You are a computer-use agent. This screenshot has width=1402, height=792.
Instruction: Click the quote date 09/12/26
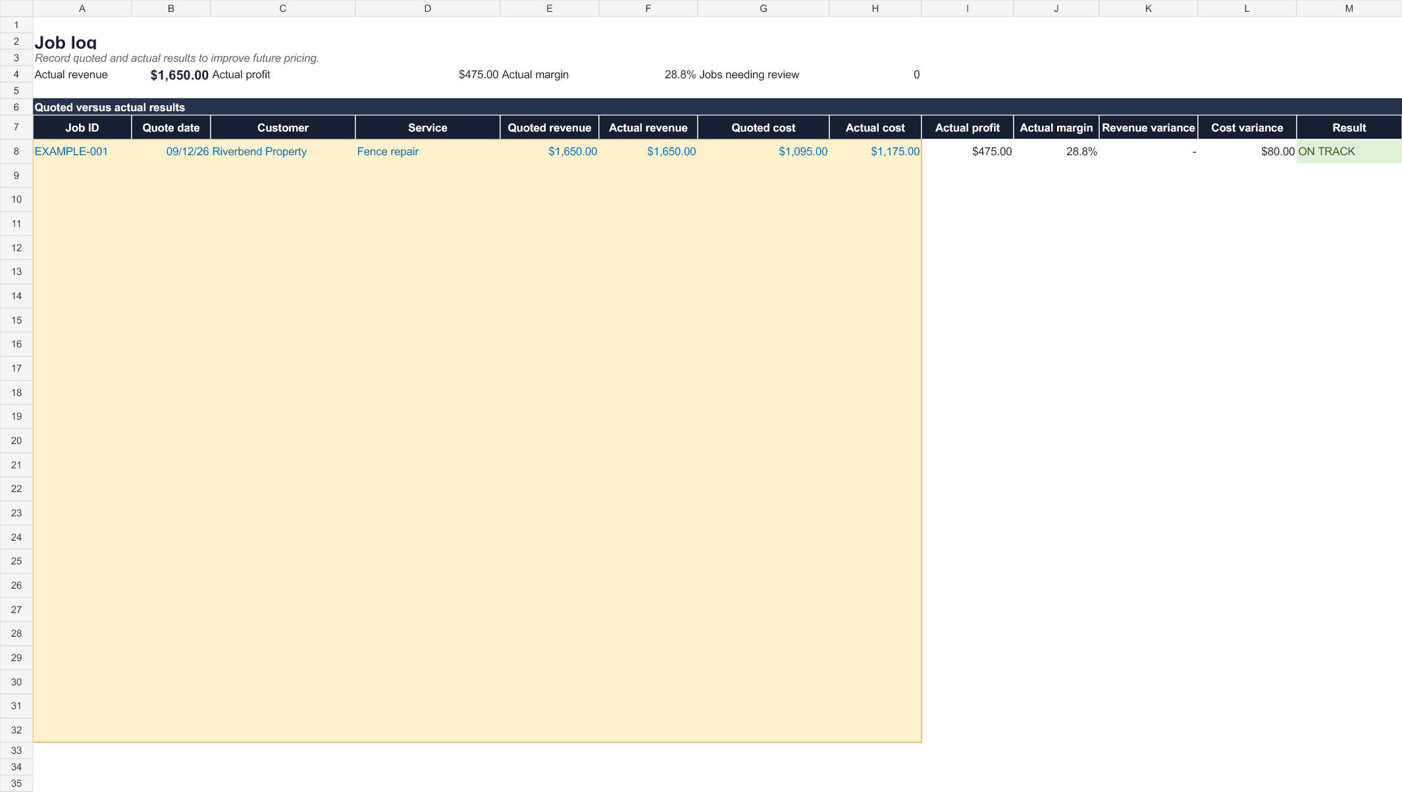(171, 151)
